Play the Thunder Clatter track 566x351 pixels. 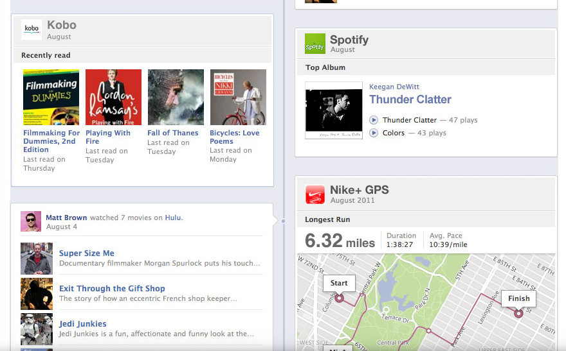(x=374, y=120)
